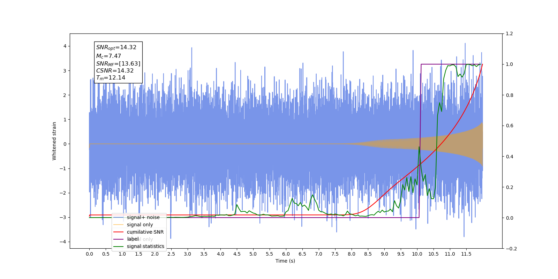Screen dimensions: 558x279
Task: Click the 'Time (s)' x-axis label
Action: click(285, 261)
